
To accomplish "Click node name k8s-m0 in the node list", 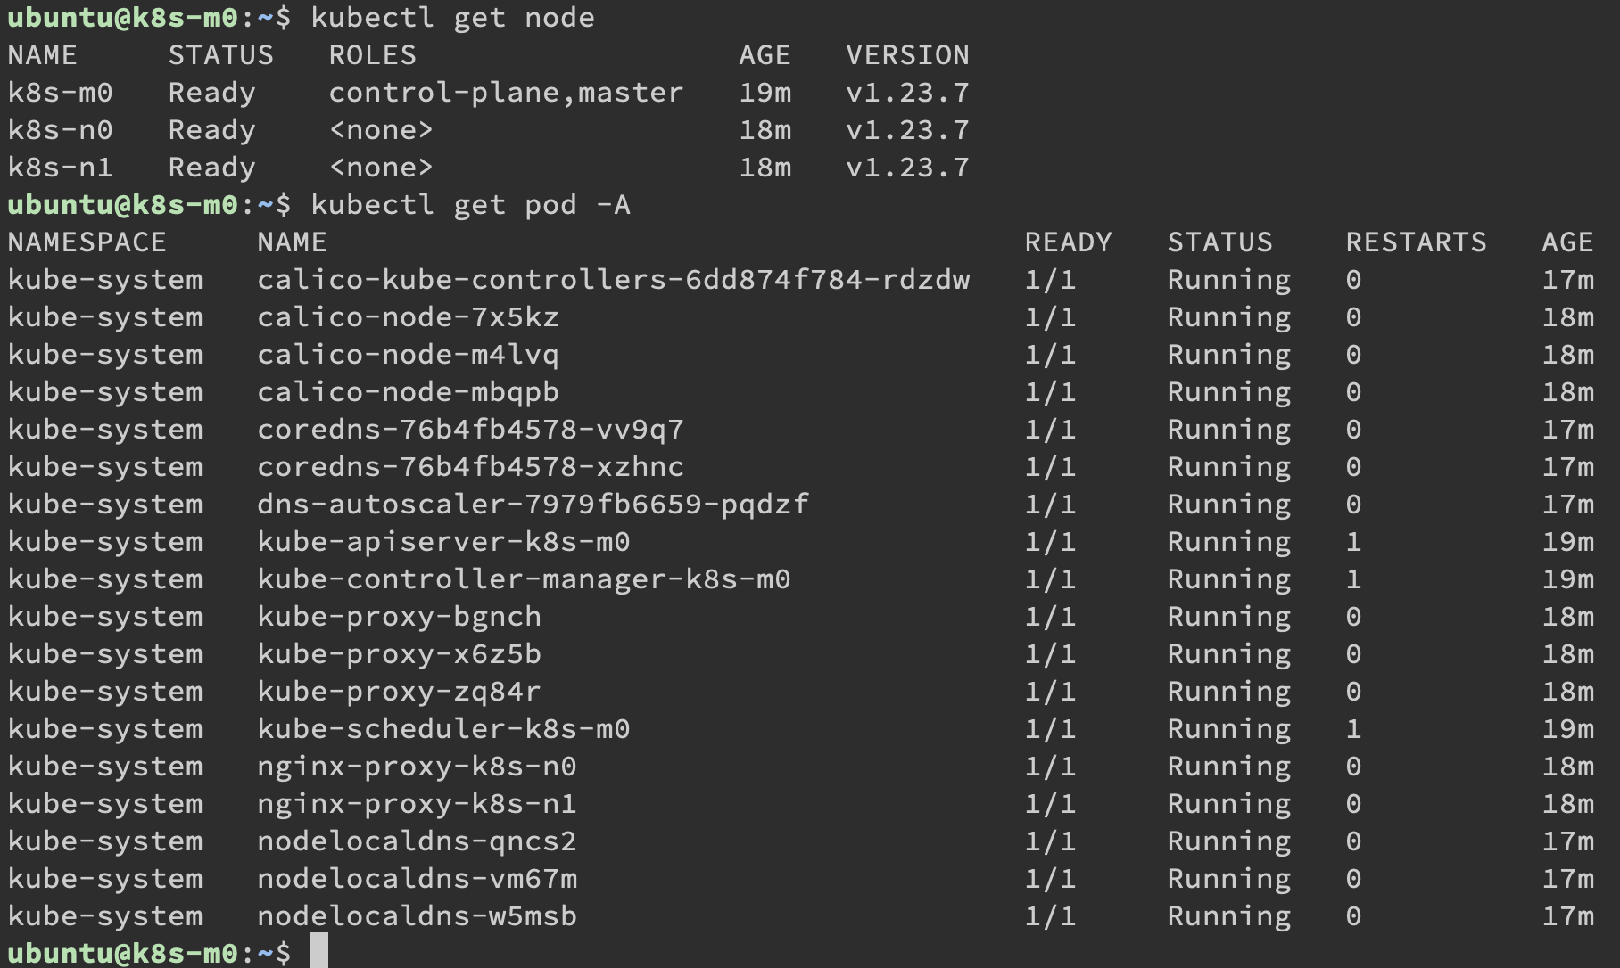I will pos(61,93).
